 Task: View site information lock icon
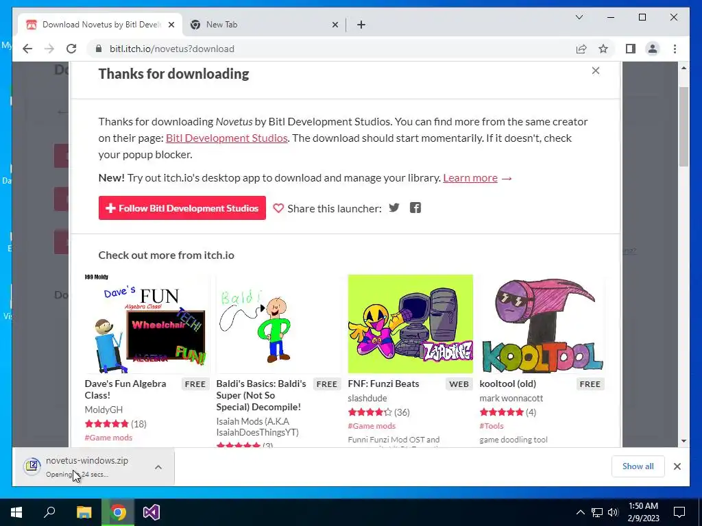99,49
